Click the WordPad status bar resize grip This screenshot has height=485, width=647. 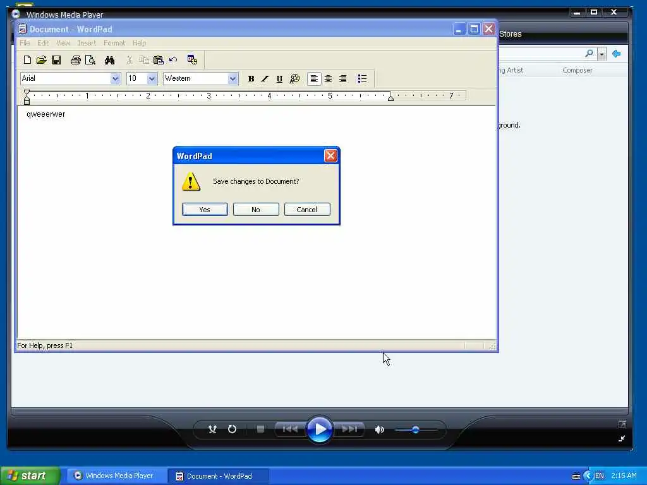(x=492, y=346)
